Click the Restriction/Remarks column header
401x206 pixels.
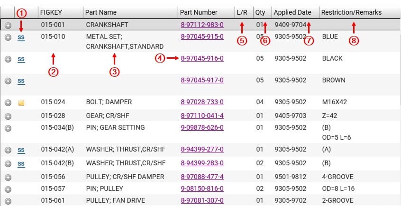point(351,12)
